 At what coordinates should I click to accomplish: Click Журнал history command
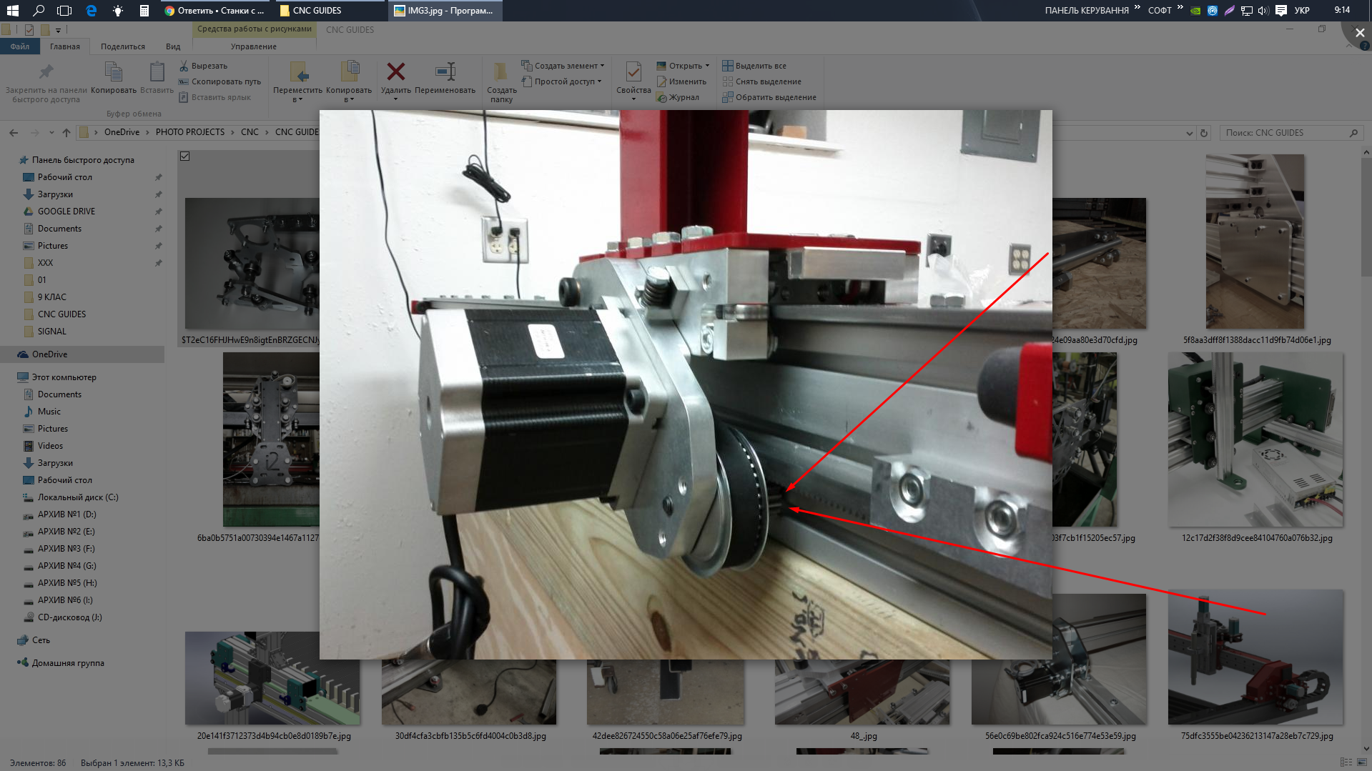click(x=678, y=97)
